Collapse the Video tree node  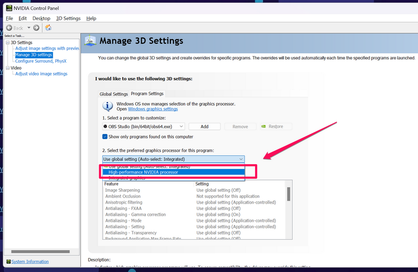tap(8, 68)
